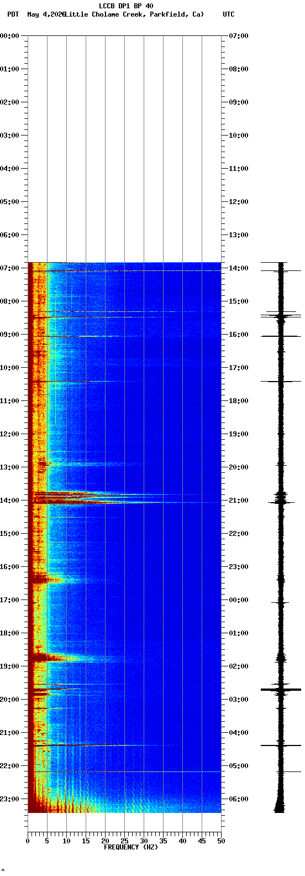Click the '00:00' label on the UTC axis
Image resolution: width=305 pixels, height=876 pixels.
(239, 600)
